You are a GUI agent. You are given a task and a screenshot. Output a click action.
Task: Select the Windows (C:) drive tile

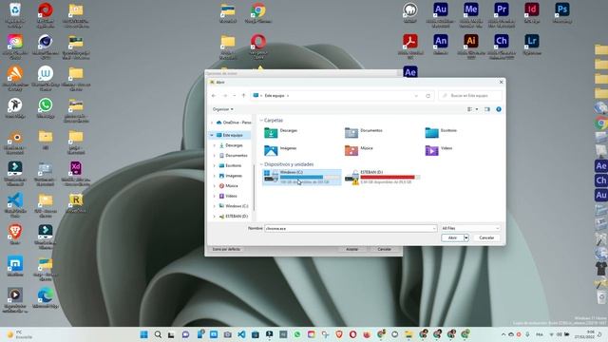click(x=302, y=177)
